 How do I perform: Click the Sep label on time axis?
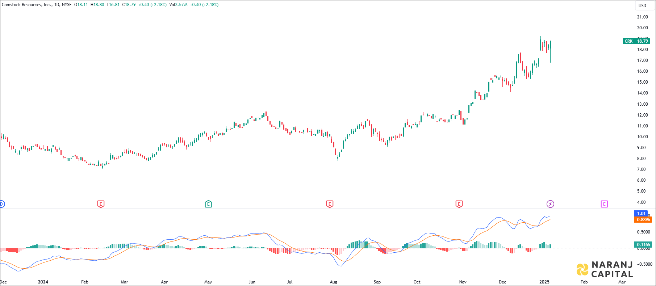(377, 282)
